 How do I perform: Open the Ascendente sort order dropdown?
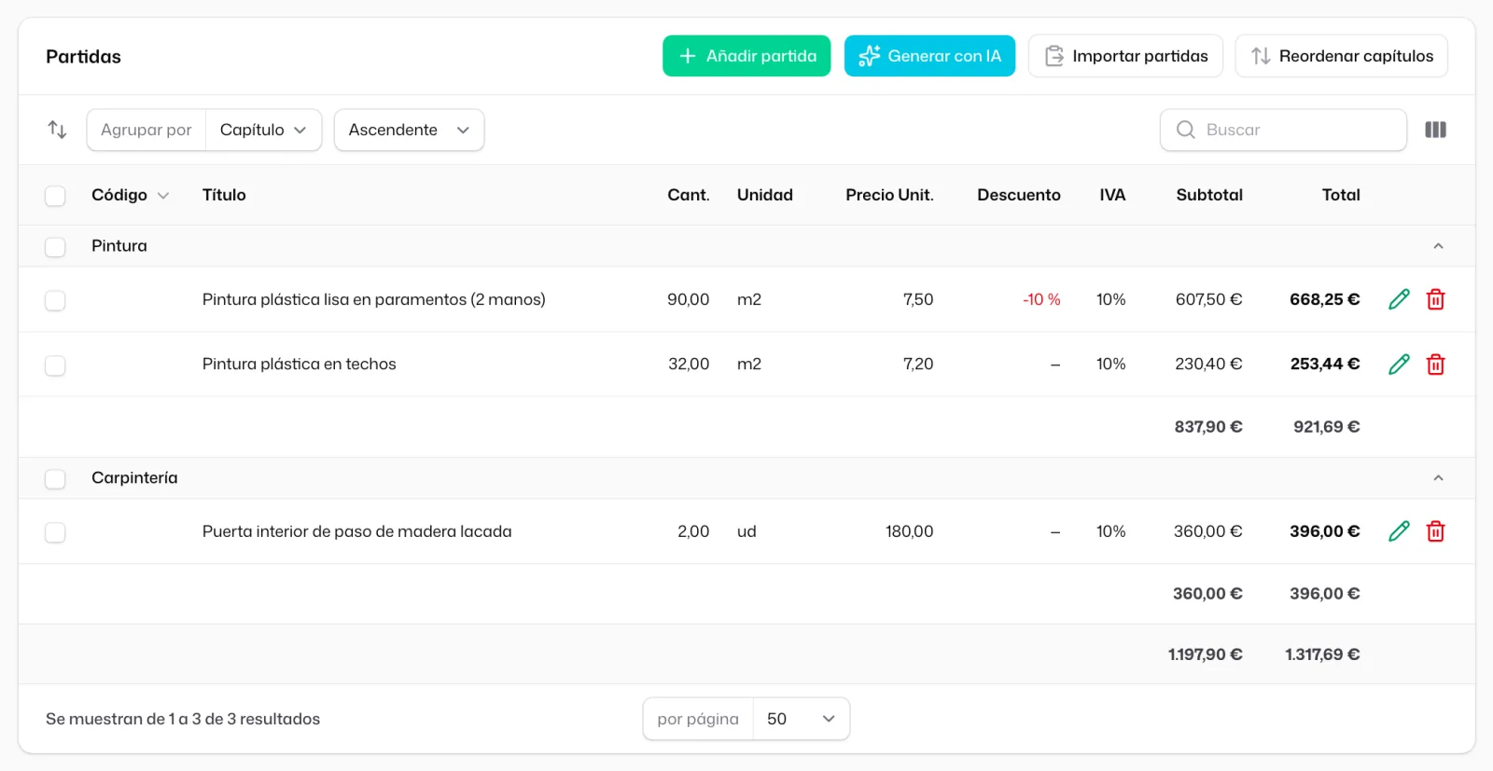pyautogui.click(x=409, y=130)
